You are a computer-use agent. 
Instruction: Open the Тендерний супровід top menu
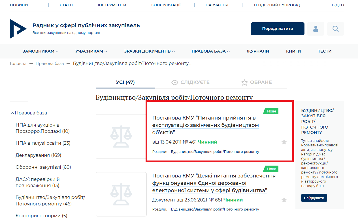(x=276, y=5)
